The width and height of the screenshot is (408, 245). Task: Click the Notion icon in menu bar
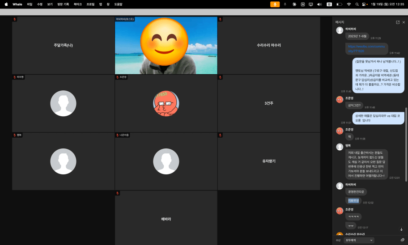(303, 4)
